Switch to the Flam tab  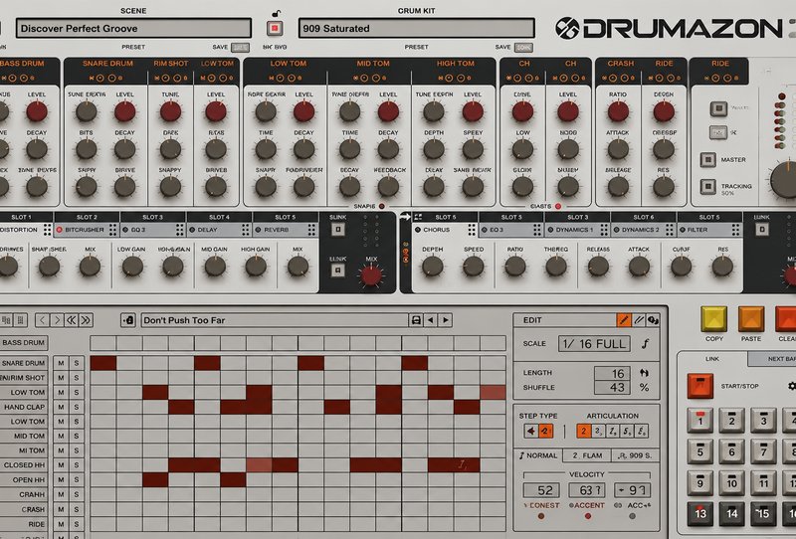(587, 455)
